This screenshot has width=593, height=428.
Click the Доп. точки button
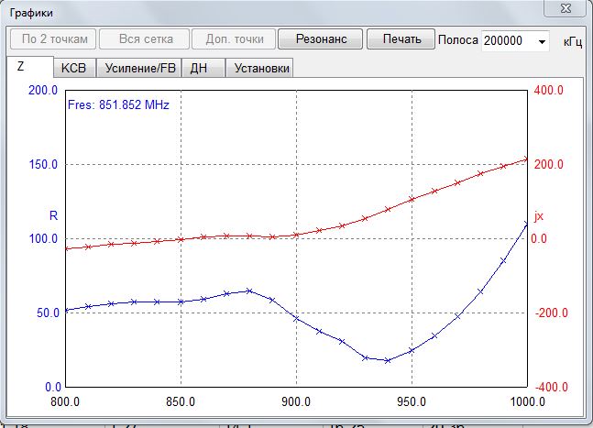pos(234,38)
